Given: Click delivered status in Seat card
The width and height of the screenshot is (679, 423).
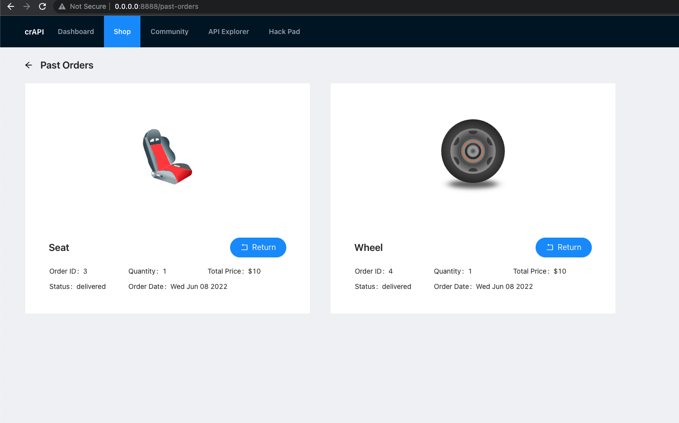Looking at the screenshot, I should coord(91,286).
